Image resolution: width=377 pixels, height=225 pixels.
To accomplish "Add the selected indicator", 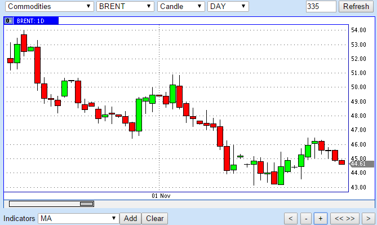I will tap(130, 218).
